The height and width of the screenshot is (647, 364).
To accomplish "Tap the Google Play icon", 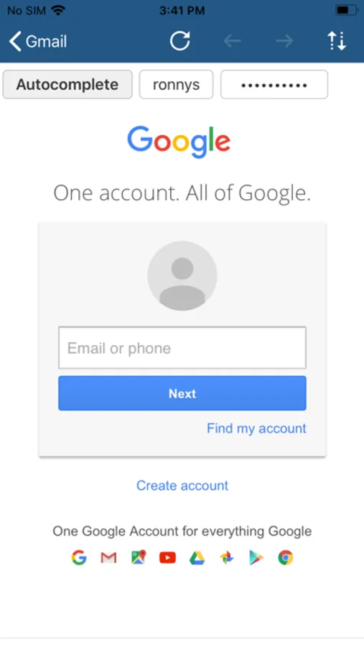I will [256, 558].
